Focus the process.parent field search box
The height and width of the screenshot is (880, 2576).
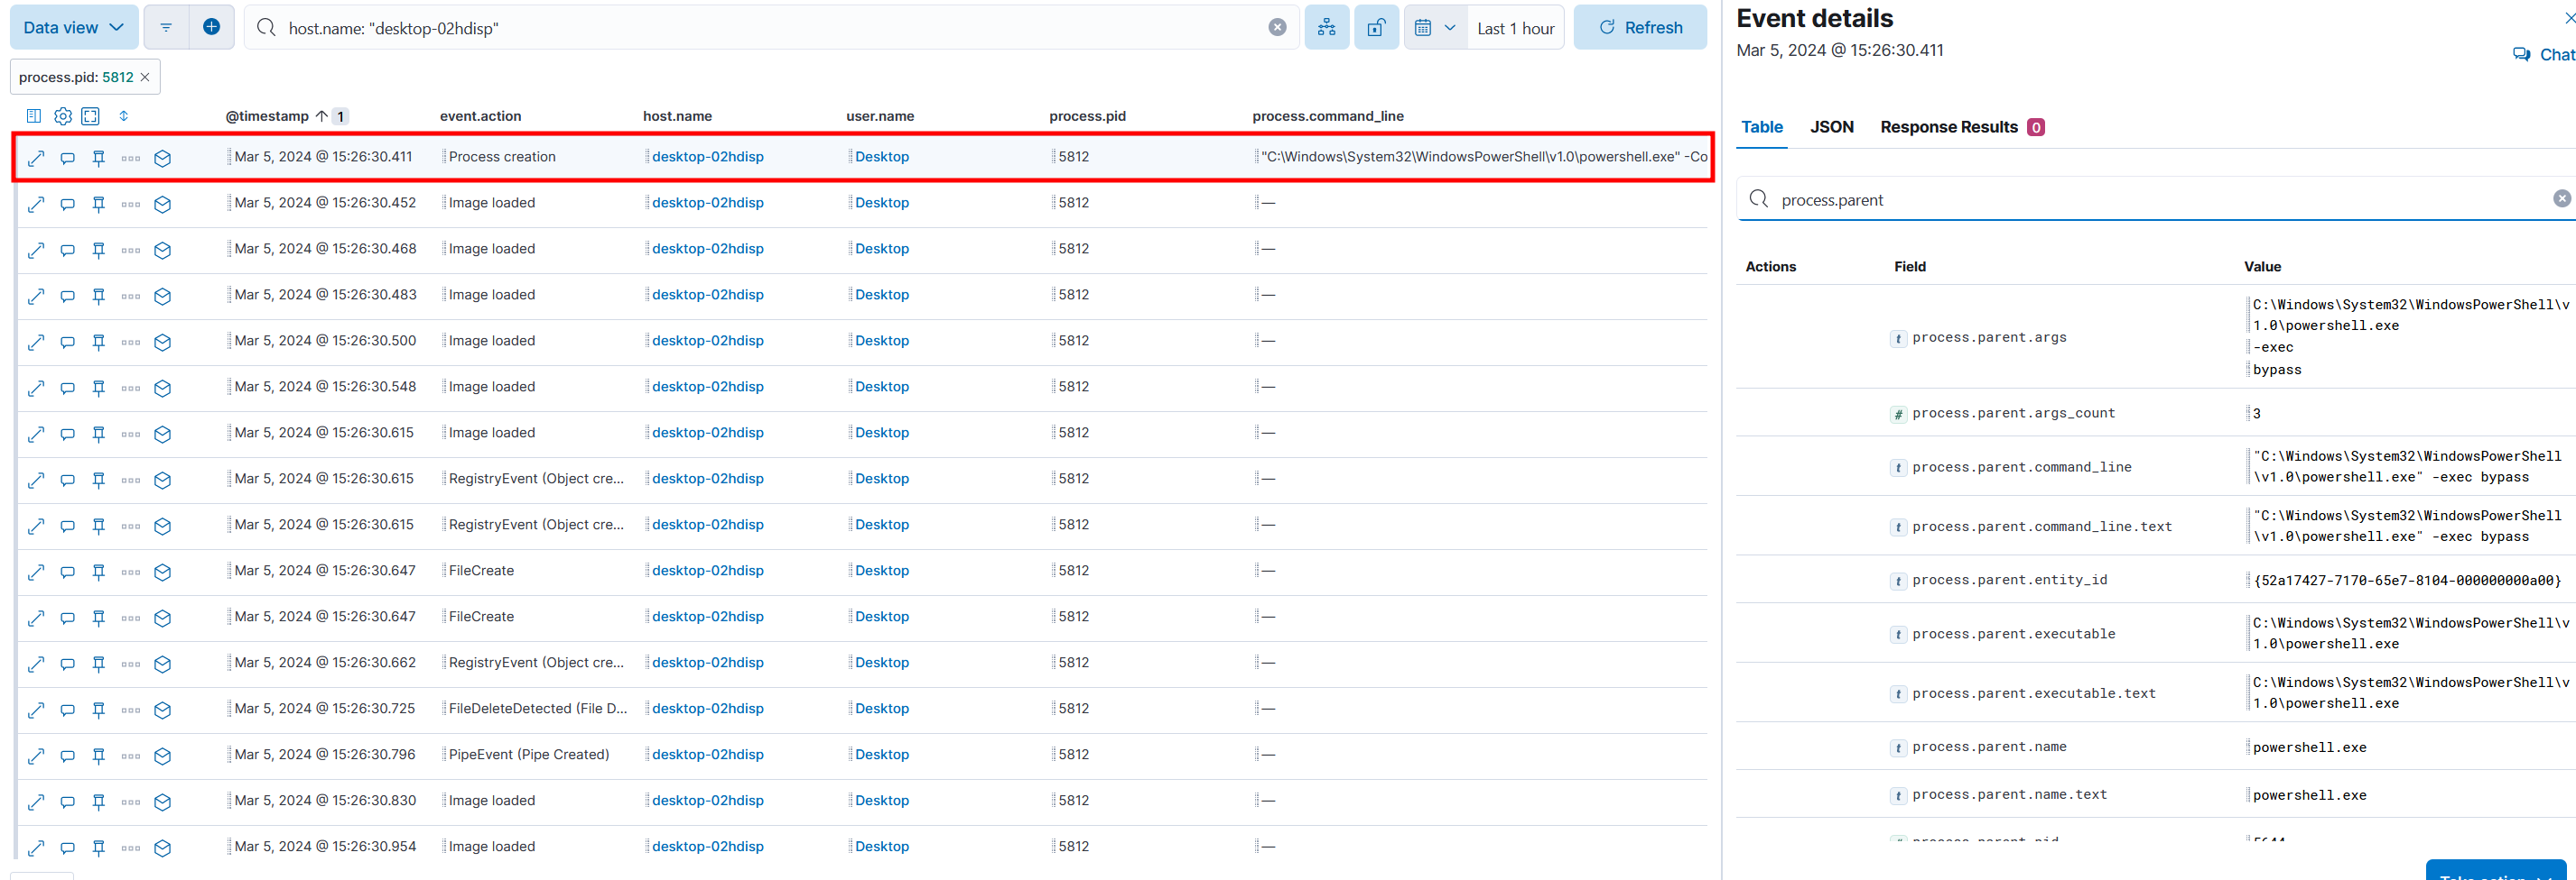[2155, 200]
